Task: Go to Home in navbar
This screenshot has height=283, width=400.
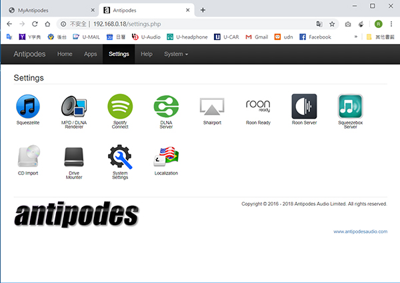Action: 65,54
